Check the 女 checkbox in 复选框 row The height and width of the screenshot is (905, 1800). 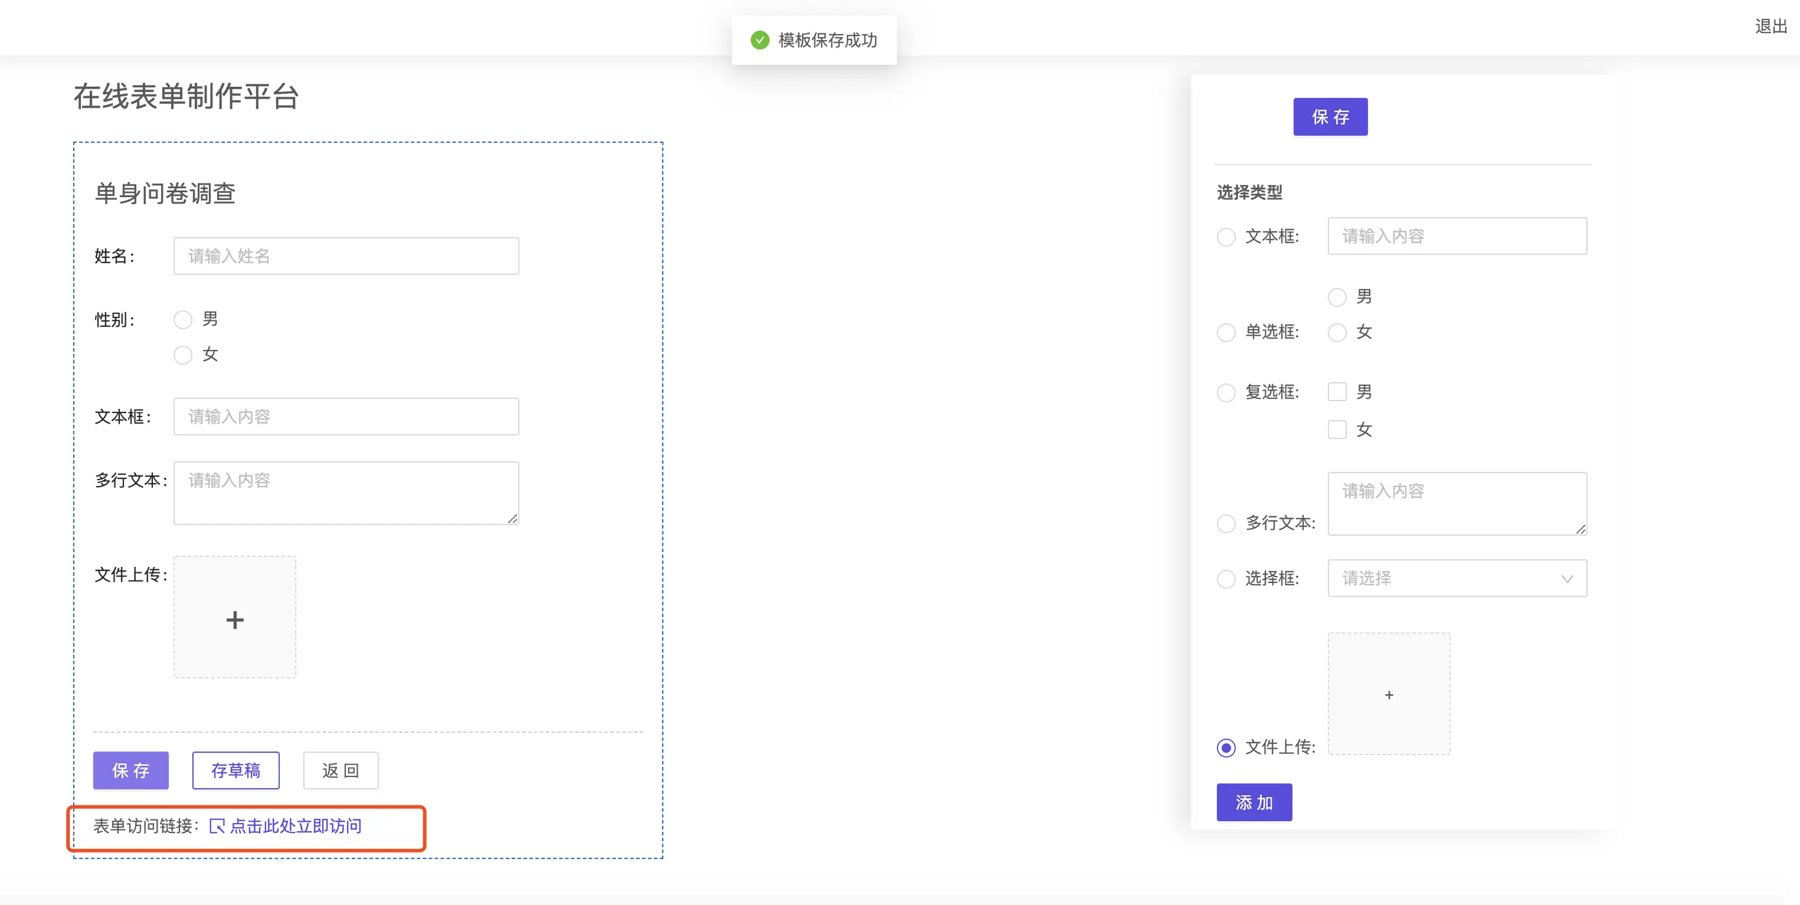[1337, 430]
